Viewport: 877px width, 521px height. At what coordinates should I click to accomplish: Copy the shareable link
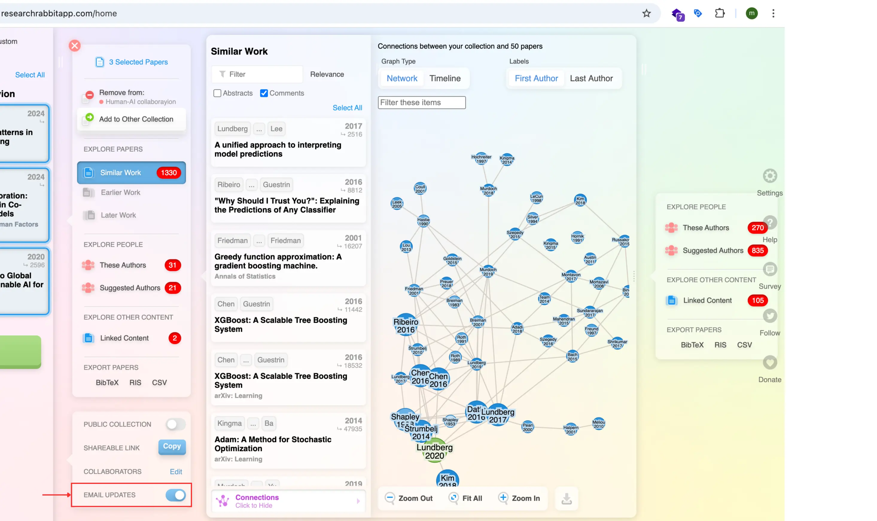(172, 447)
